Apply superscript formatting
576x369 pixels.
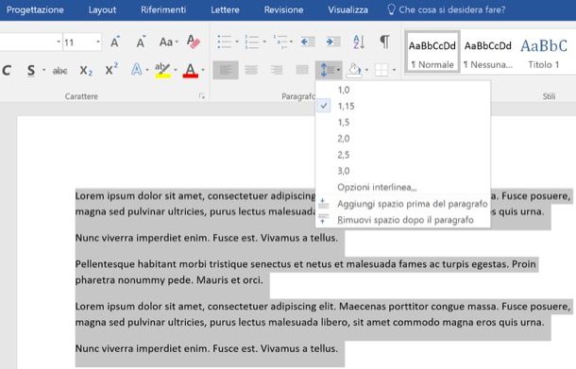click(x=111, y=69)
